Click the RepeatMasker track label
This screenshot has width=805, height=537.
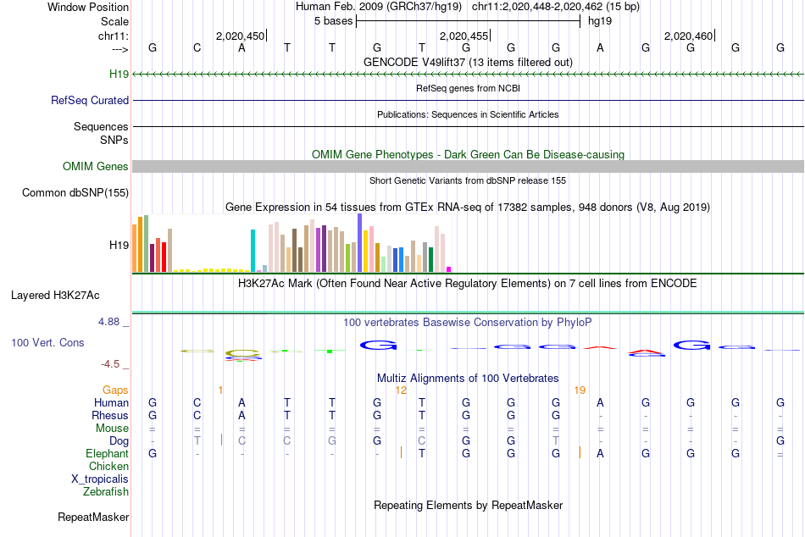pos(93,517)
